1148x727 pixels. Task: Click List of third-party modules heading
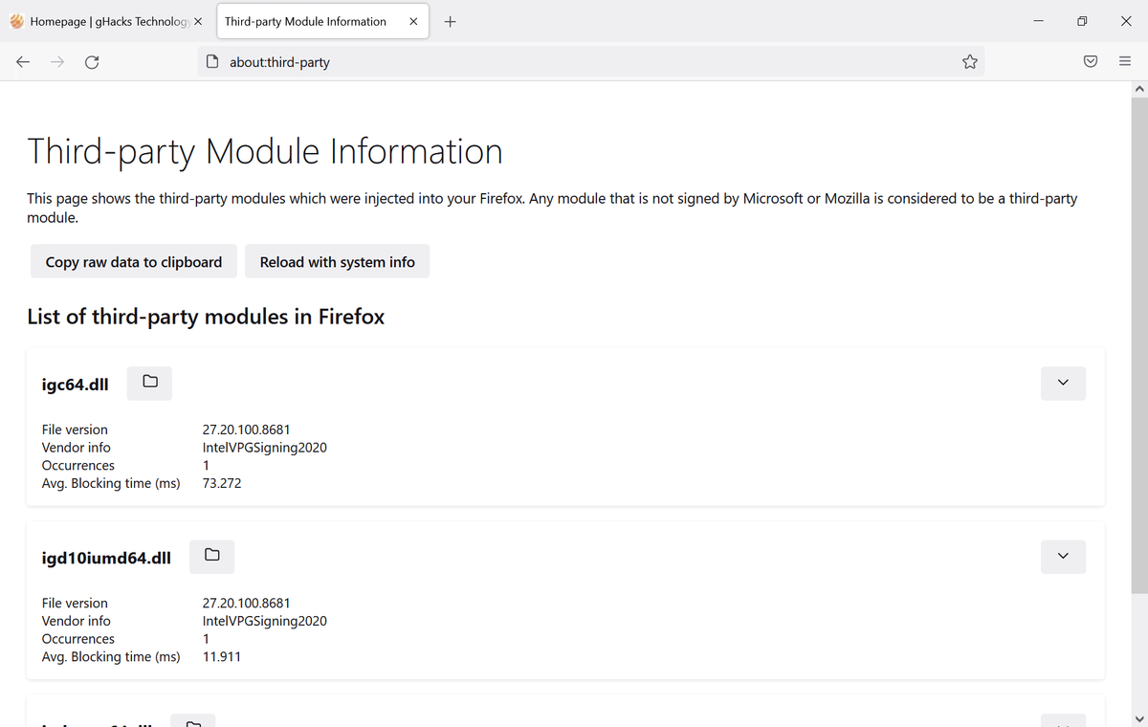point(206,317)
